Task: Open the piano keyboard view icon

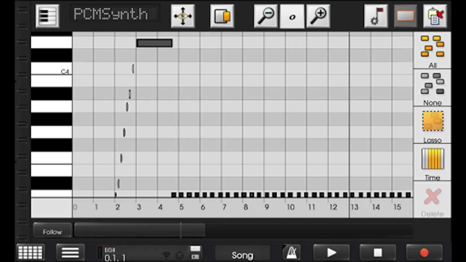Action: pyautogui.click(x=47, y=16)
